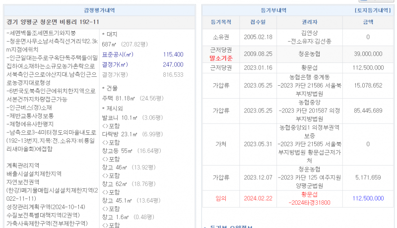Image resolution: width=397 pixels, height=228 pixels.
Task: Click the 가처 row dated 2023.05.31
Action: click(x=221, y=144)
